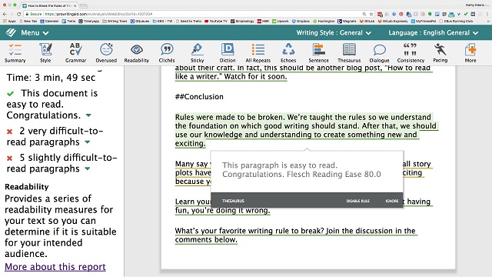Open More about this report link

click(55, 267)
